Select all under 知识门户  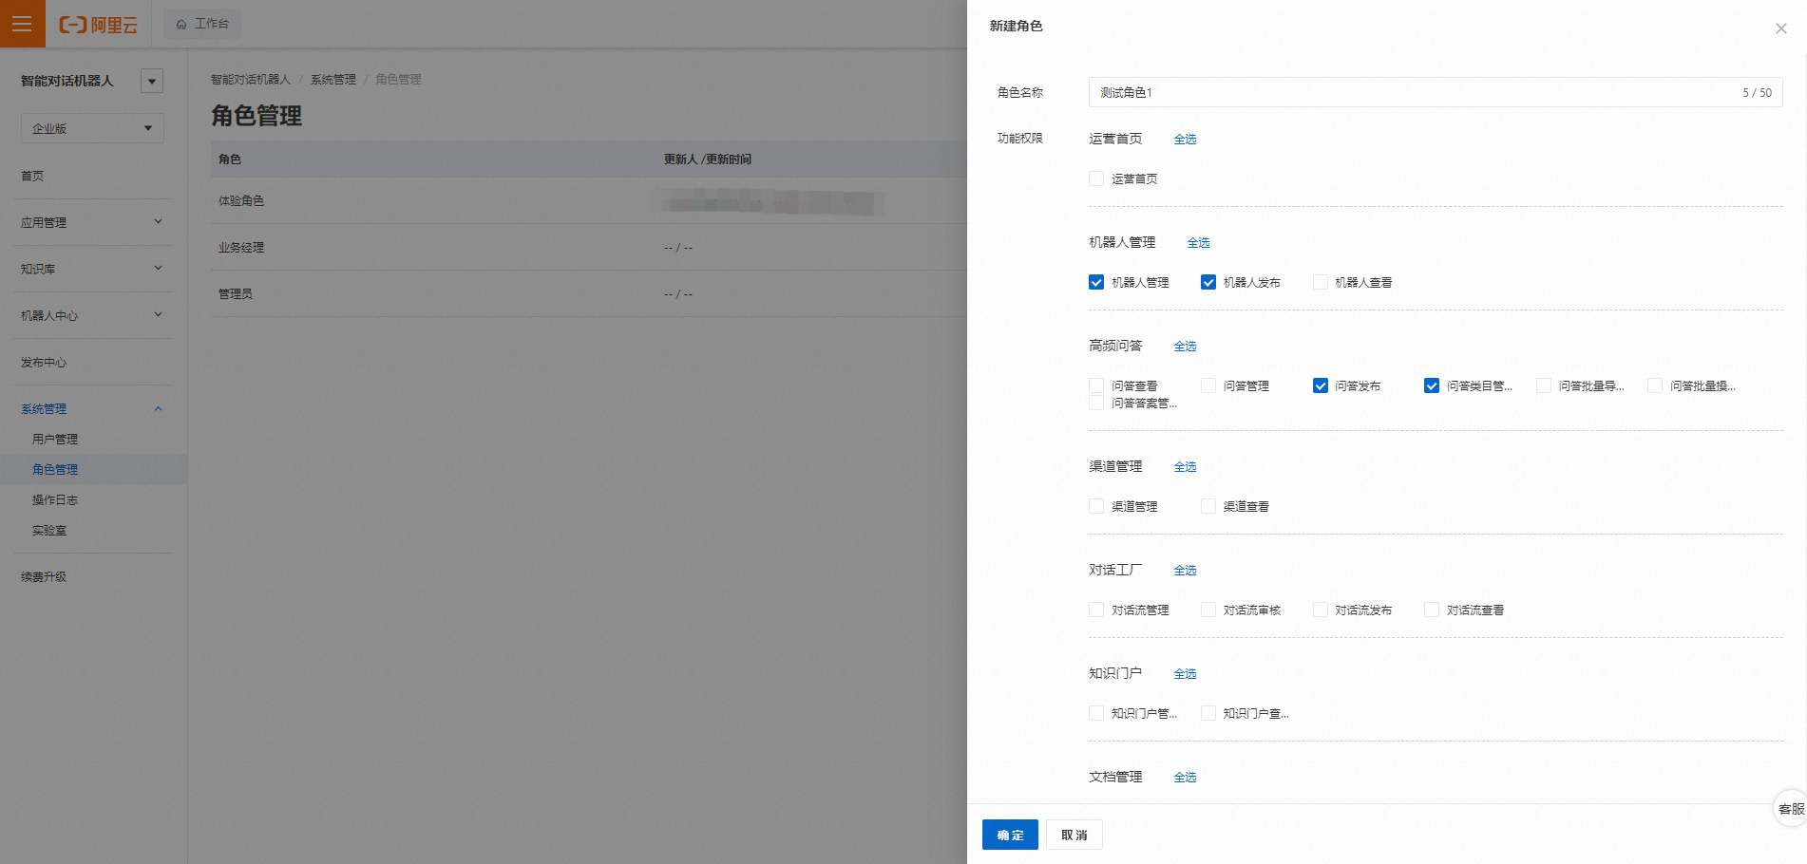point(1185,674)
